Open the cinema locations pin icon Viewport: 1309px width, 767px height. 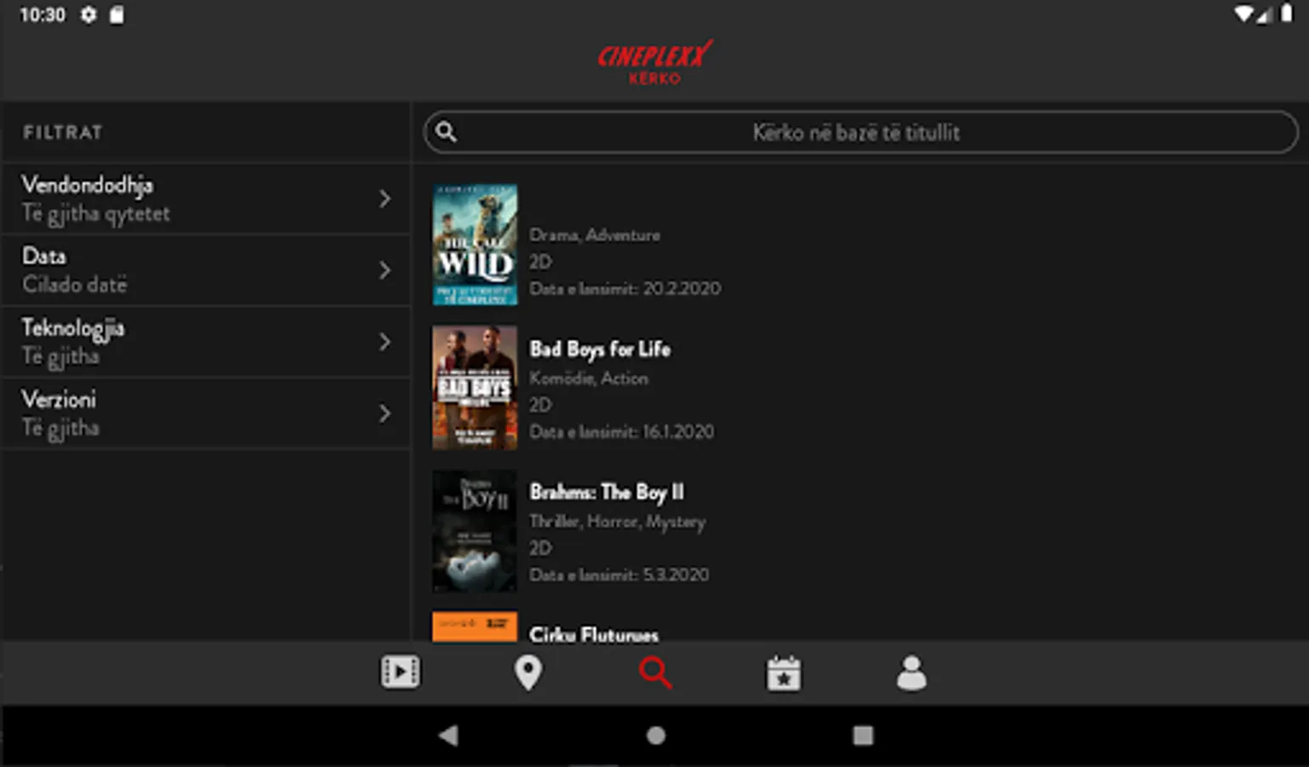528,673
